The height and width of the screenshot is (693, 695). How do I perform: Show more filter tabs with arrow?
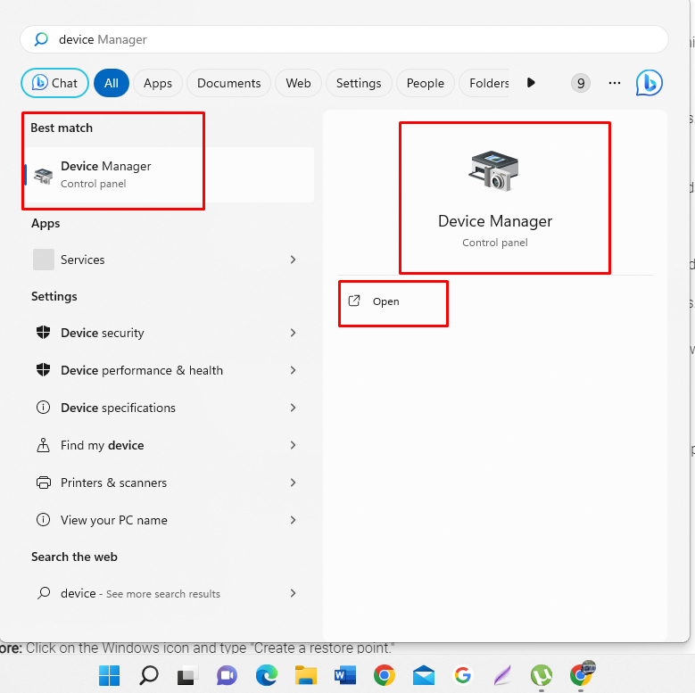[531, 82]
